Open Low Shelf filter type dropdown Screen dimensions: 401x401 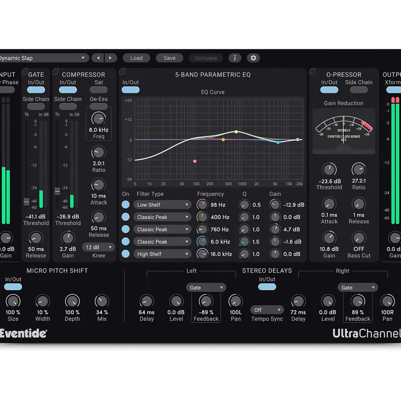click(x=162, y=205)
